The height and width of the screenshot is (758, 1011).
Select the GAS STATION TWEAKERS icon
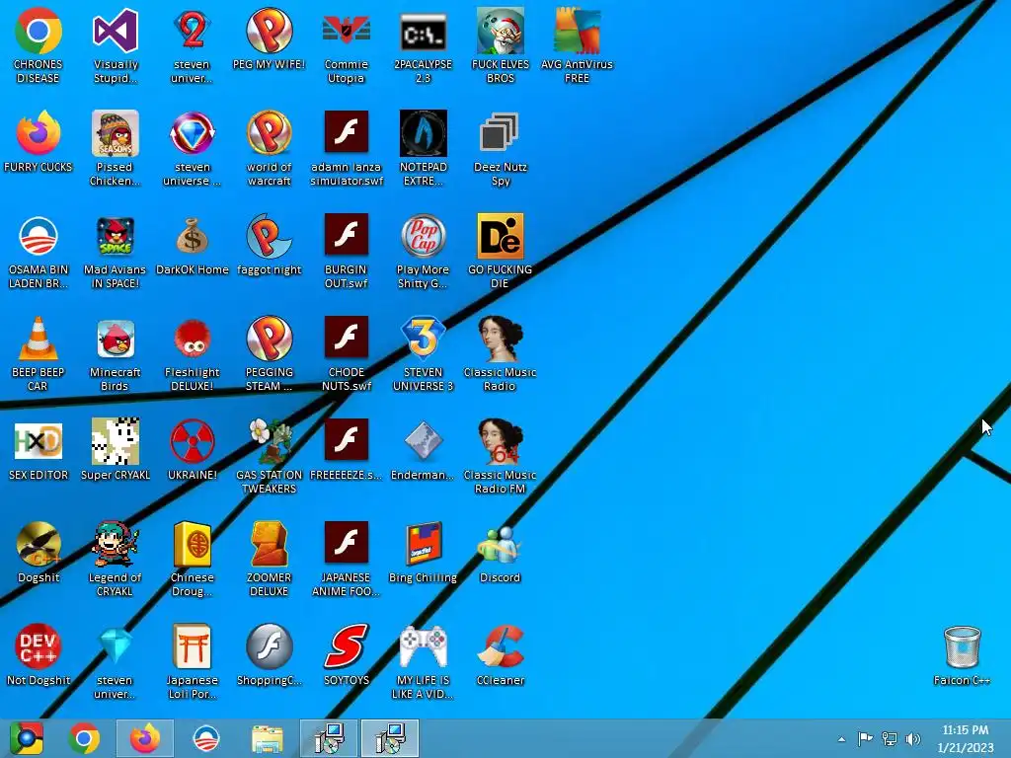tap(269, 441)
